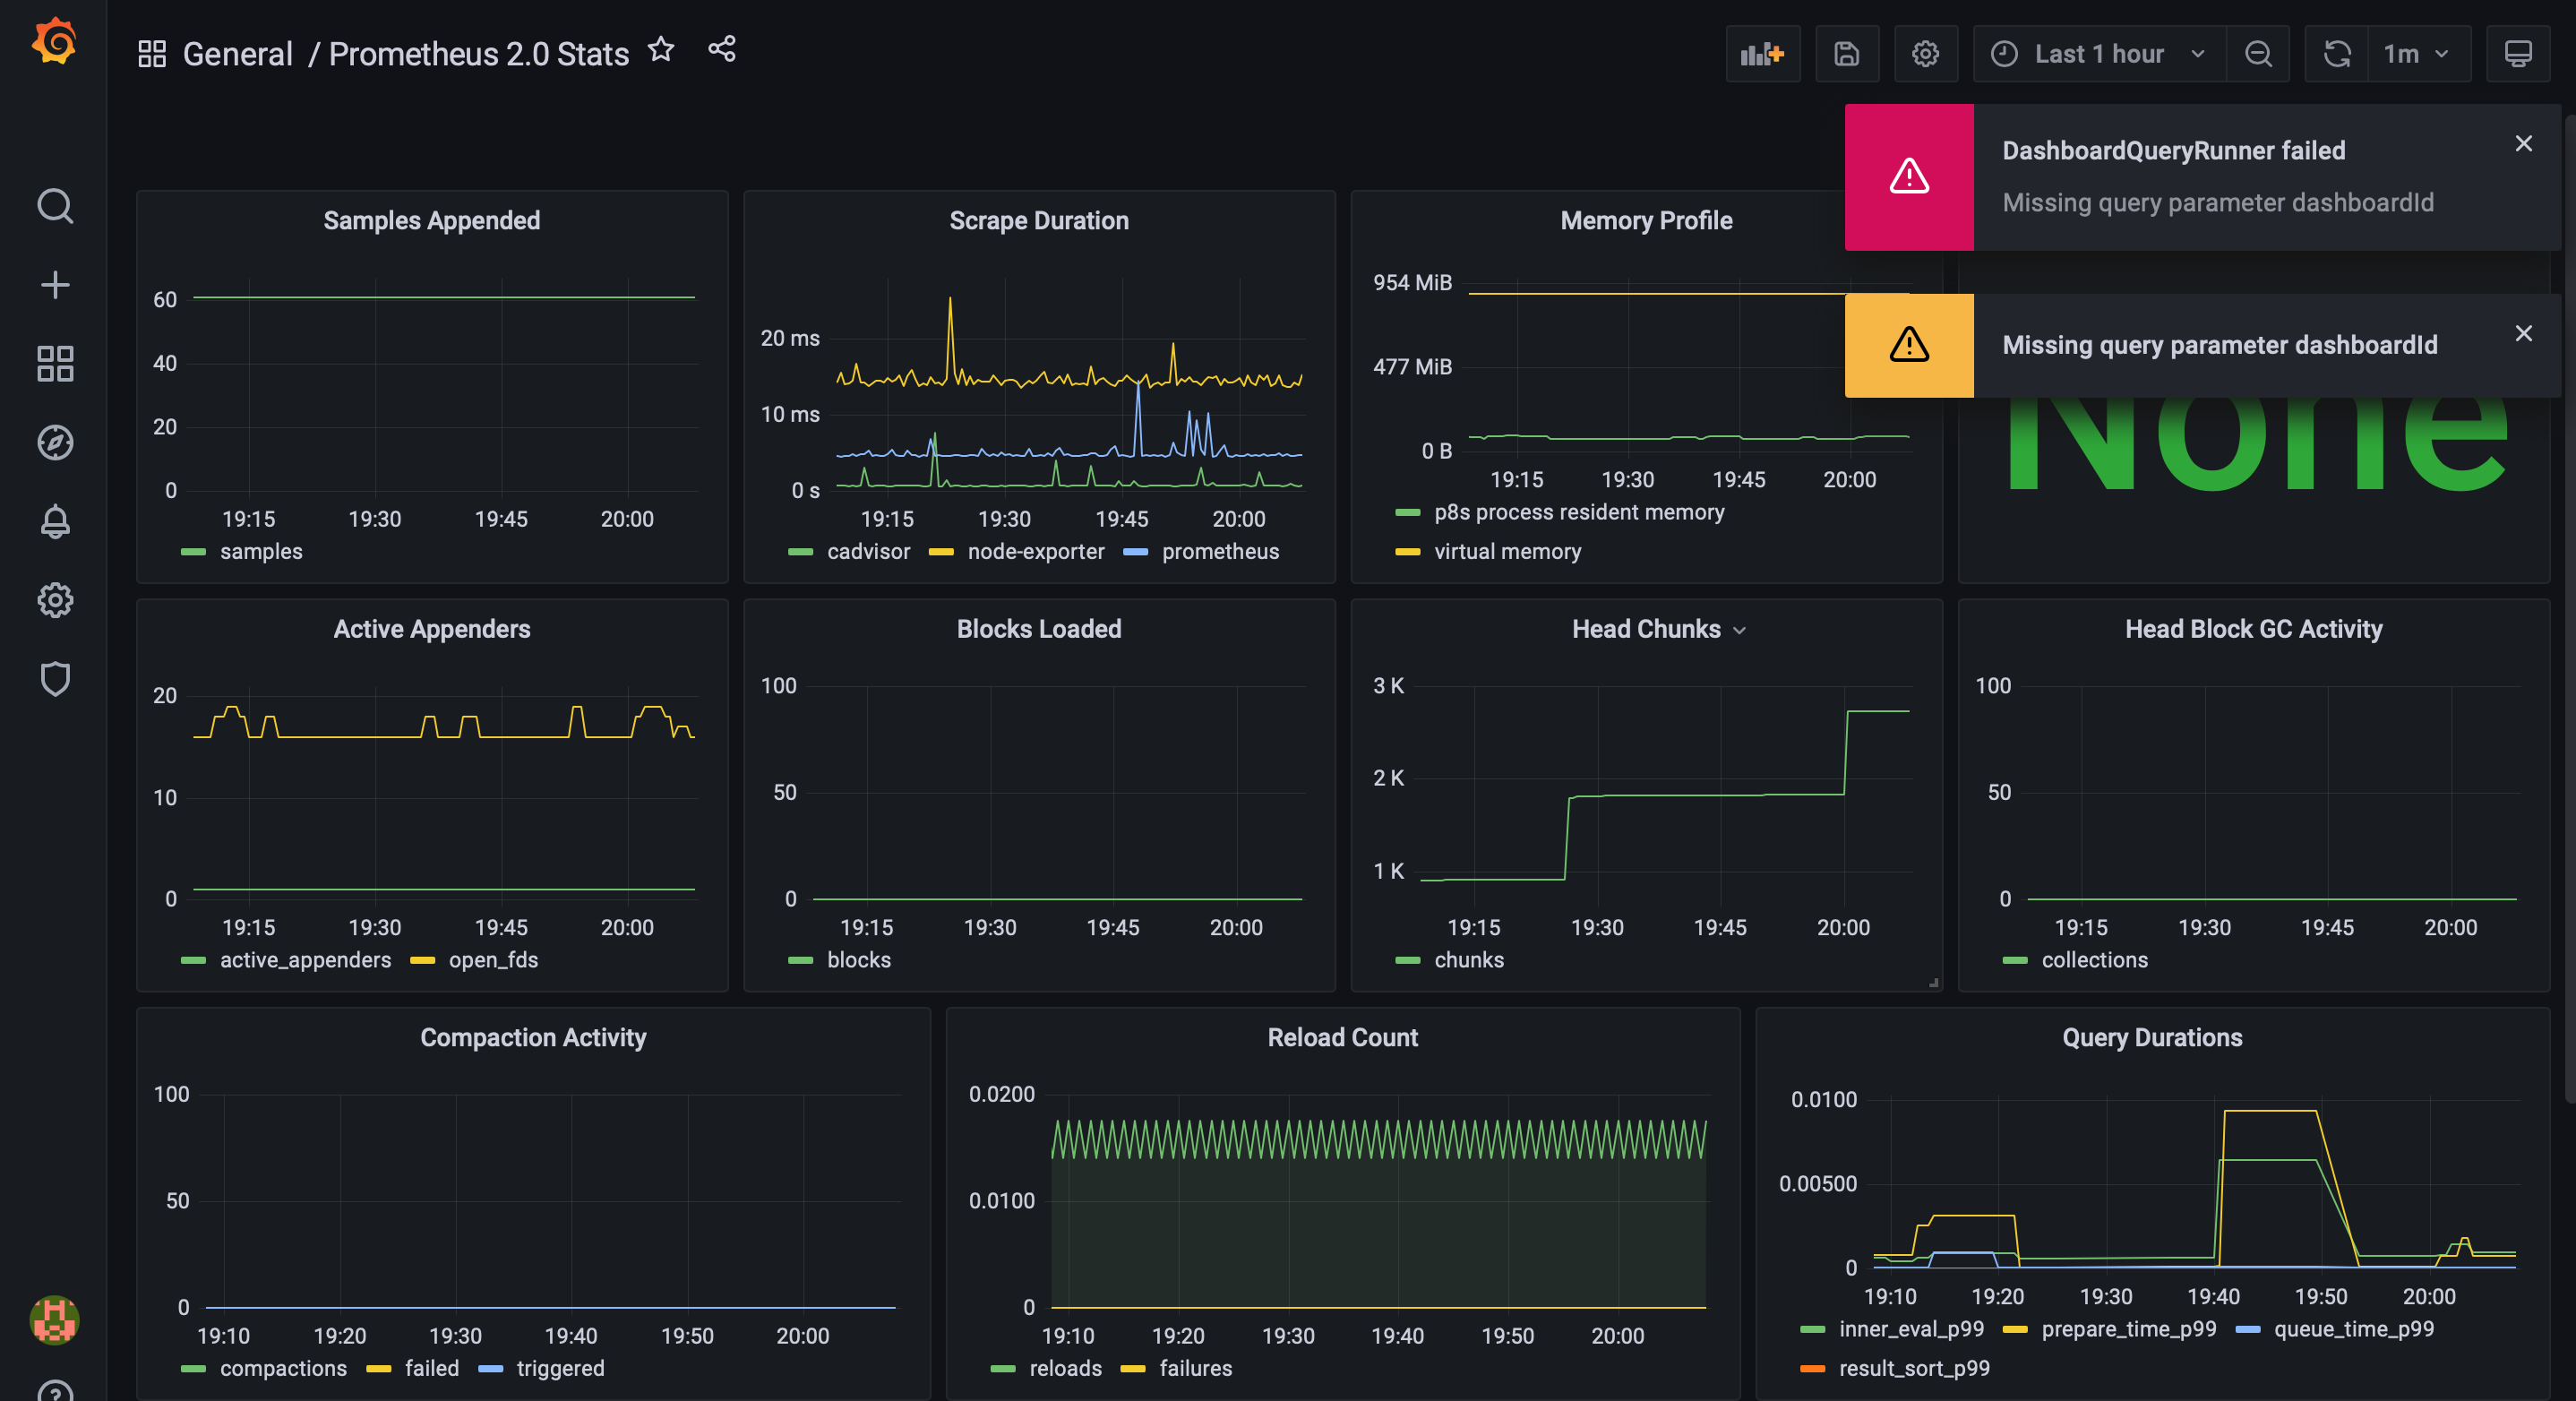Click Prometheus 2.0 Stats dashboard title
The height and width of the screenshot is (1401, 2576).
pos(479,54)
